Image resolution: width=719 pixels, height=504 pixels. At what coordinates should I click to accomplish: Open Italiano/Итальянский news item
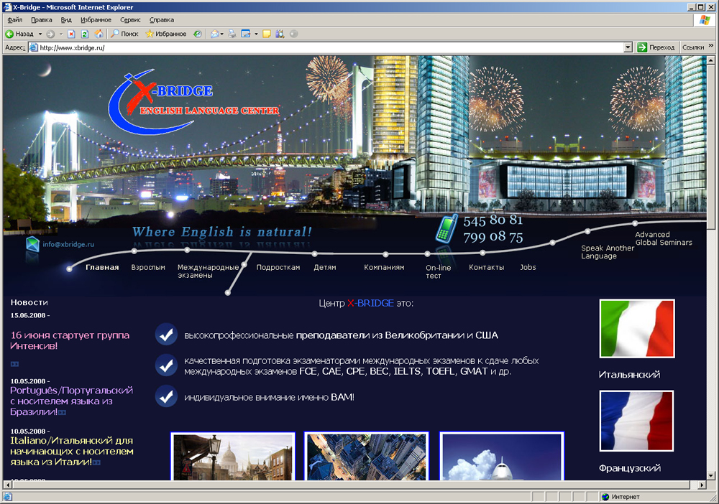71,452
